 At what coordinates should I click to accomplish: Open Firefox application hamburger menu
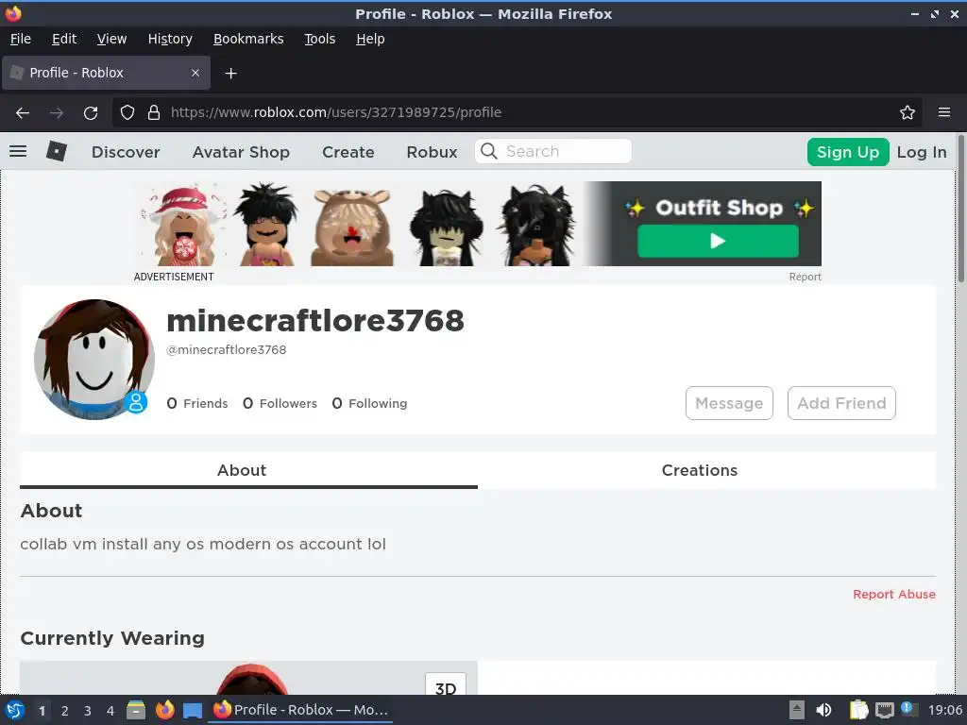tap(943, 112)
